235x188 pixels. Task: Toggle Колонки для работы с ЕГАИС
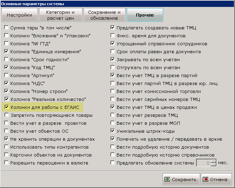pyautogui.click(x=6, y=107)
